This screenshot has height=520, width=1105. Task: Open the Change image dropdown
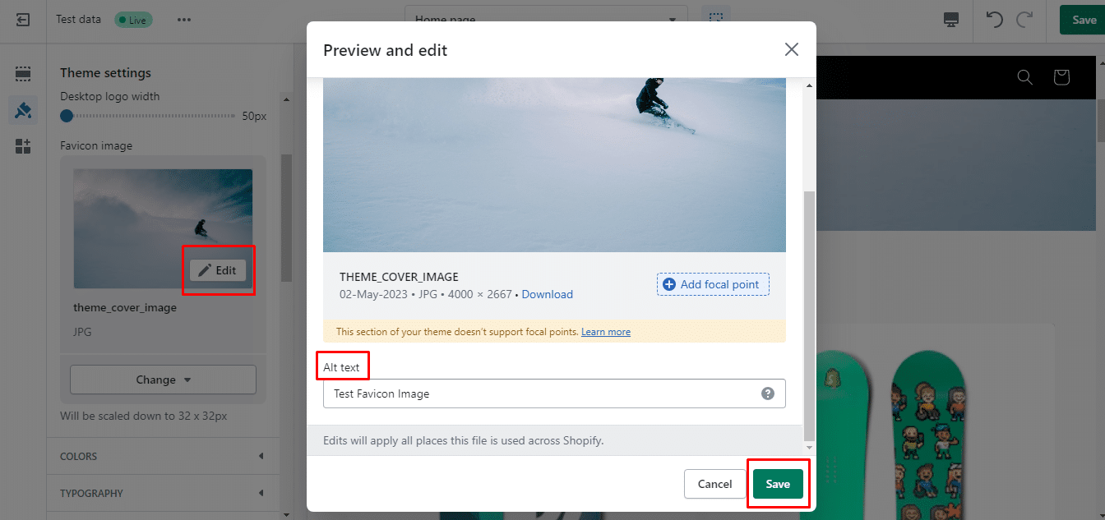point(163,380)
